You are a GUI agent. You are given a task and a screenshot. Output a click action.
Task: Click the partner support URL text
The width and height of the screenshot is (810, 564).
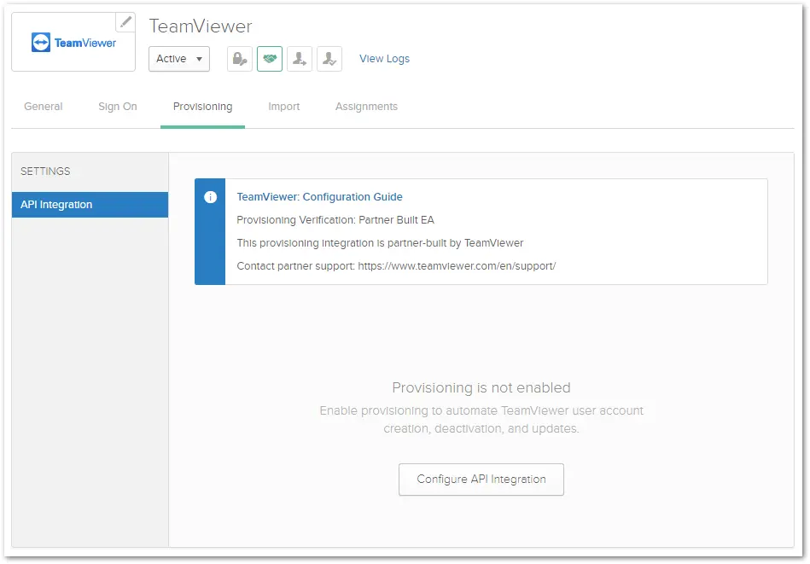[457, 266]
